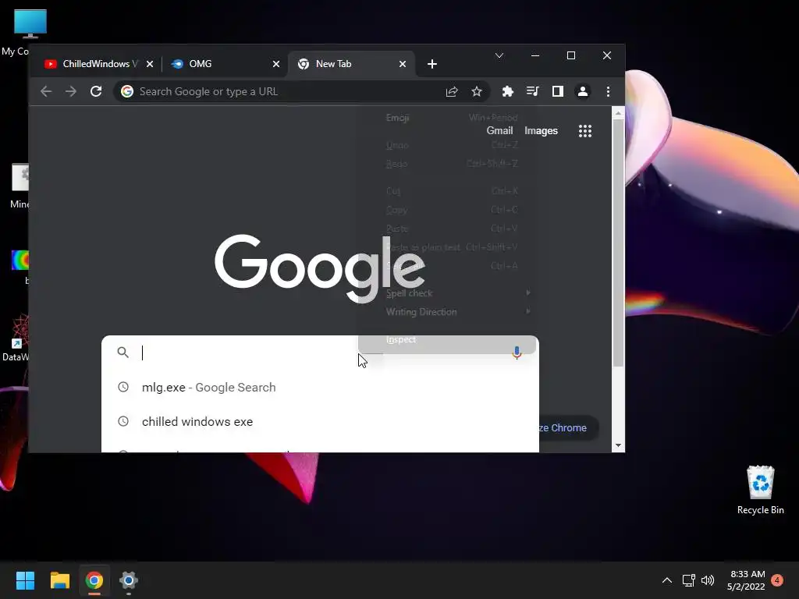
Task: Open Chrome three-dot menu
Action: click(x=608, y=92)
